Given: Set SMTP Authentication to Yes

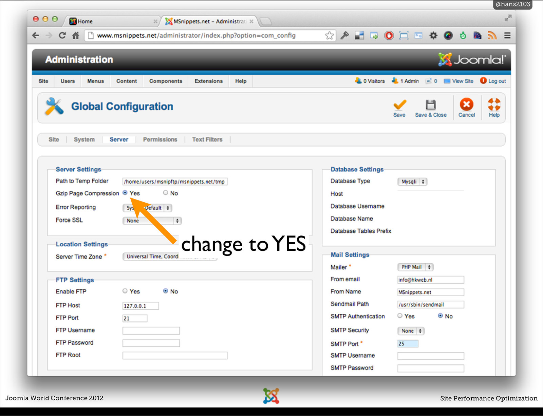Looking at the screenshot, I should click(400, 316).
